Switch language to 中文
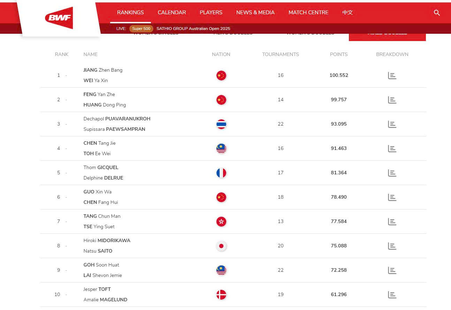This screenshot has width=451, height=310. click(347, 13)
